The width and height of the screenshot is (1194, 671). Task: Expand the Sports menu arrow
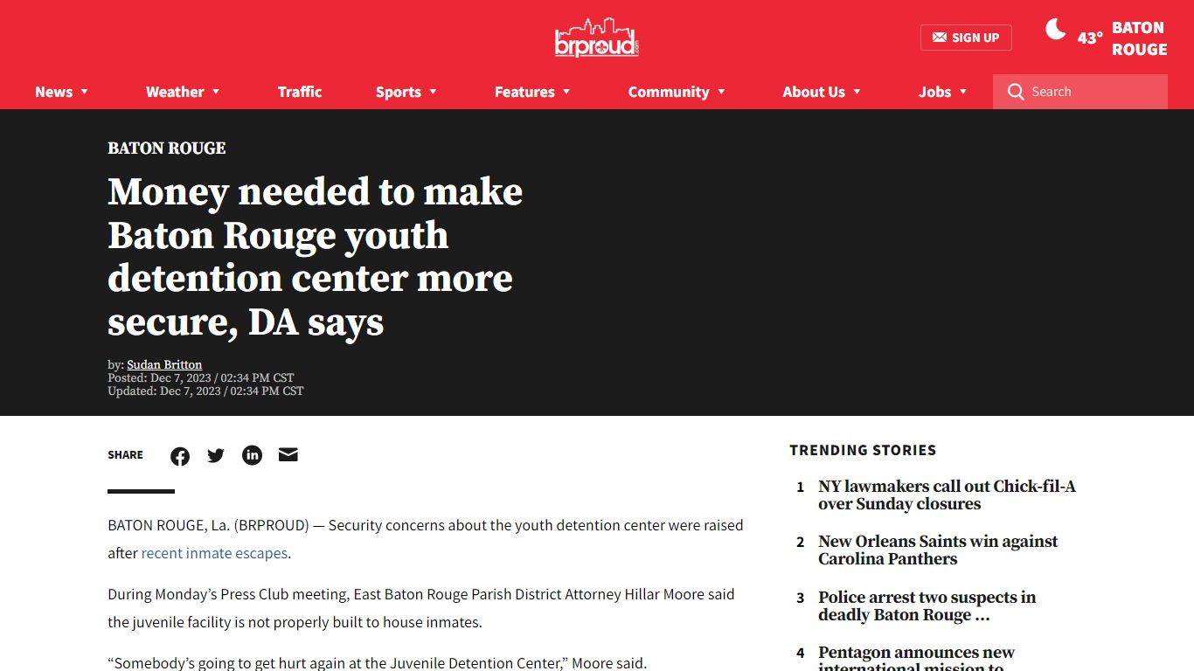click(x=433, y=92)
